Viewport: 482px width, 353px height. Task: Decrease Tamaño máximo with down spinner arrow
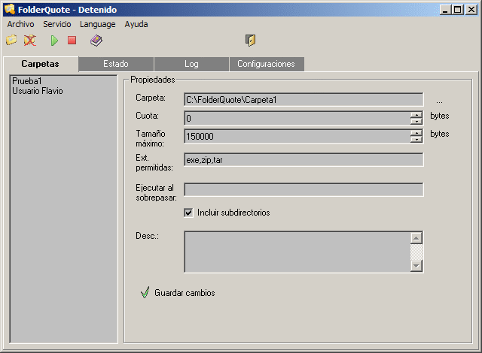[x=416, y=140]
